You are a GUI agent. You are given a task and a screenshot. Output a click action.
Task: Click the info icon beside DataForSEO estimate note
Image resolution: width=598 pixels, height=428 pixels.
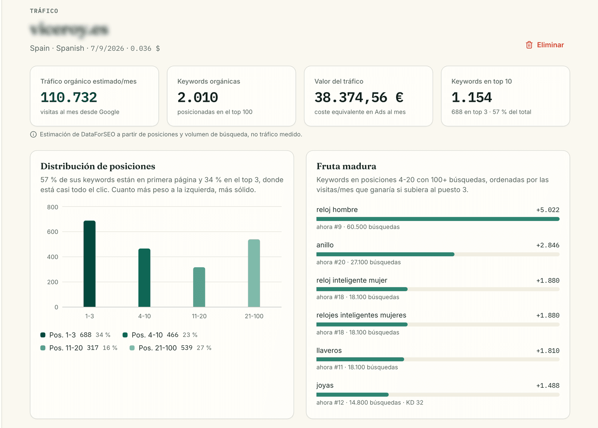[33, 134]
